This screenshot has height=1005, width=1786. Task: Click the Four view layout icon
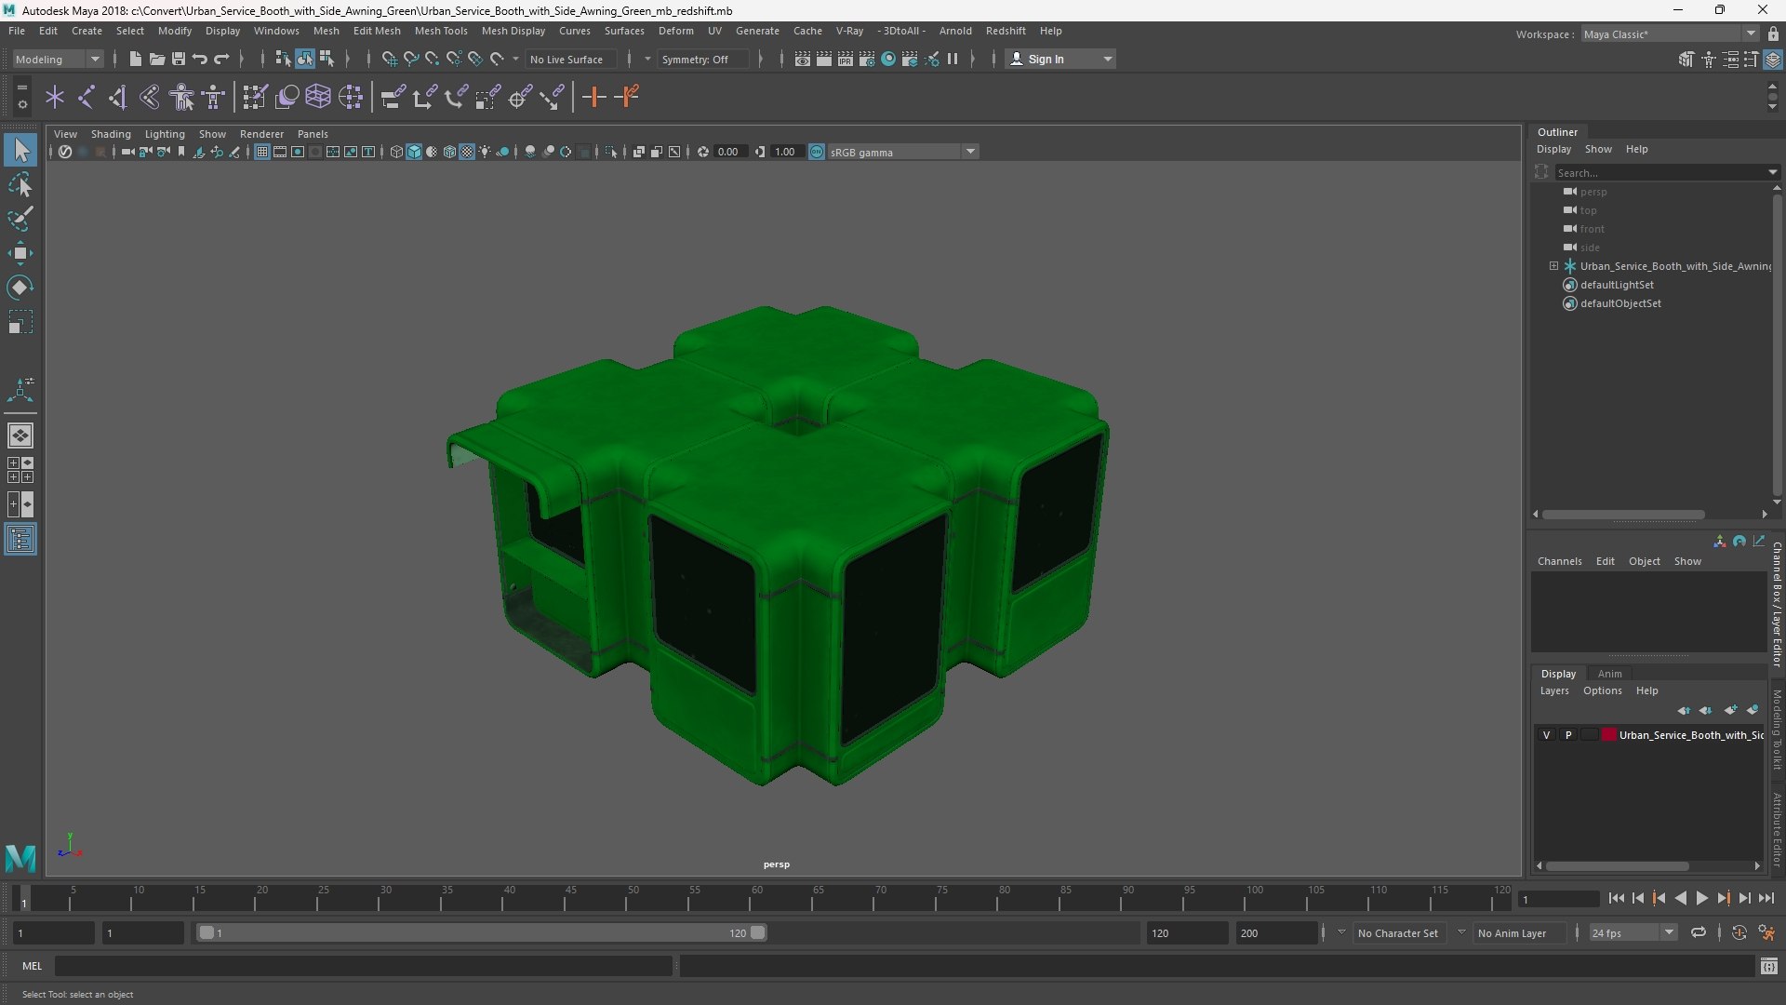tap(20, 470)
